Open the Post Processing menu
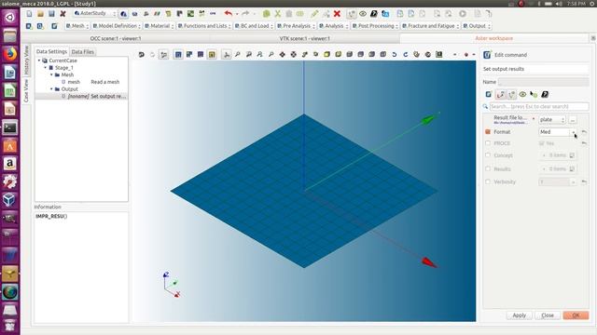 (x=375, y=26)
